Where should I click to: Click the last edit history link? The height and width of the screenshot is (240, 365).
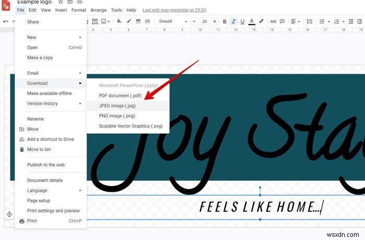click(x=174, y=10)
